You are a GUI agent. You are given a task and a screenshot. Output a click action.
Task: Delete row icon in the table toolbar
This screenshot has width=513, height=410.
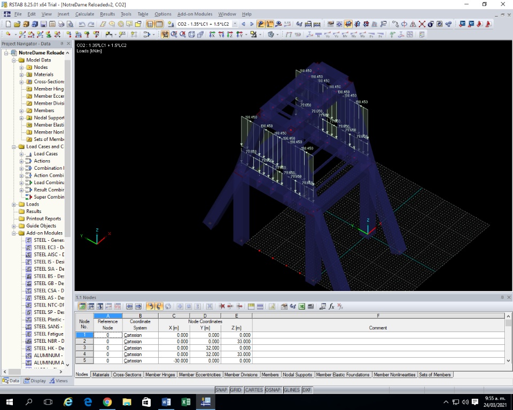coord(222,306)
